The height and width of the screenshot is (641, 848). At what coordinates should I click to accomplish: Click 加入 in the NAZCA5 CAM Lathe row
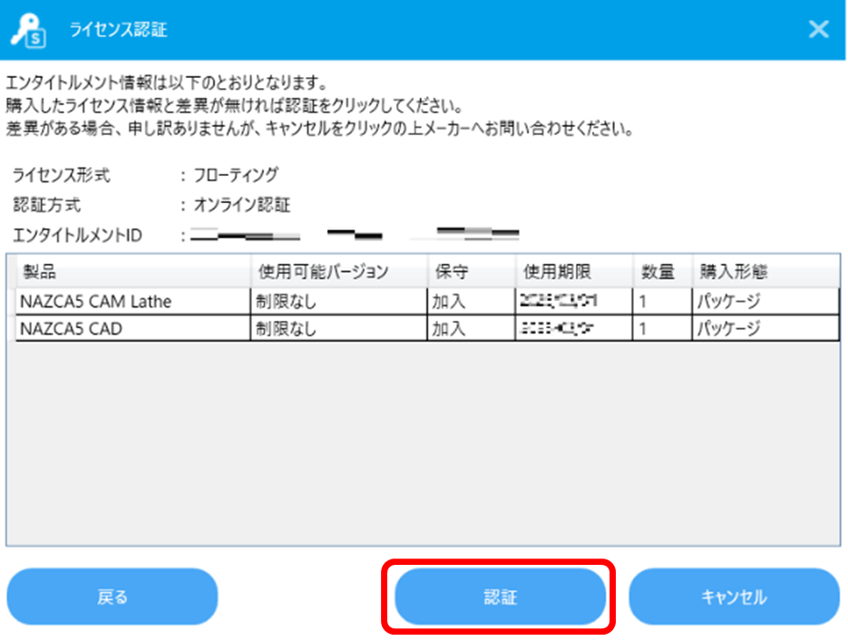coord(448,302)
